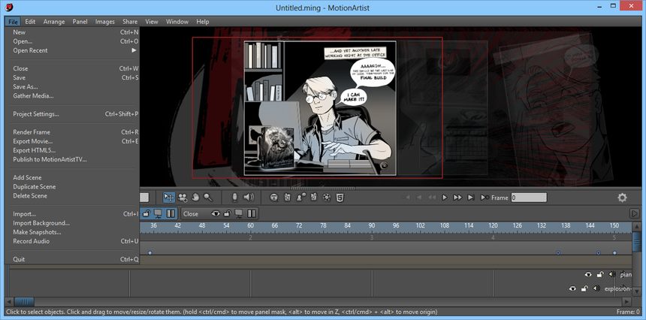Click the Frame number input field
The image size is (646, 320).
tap(529, 198)
